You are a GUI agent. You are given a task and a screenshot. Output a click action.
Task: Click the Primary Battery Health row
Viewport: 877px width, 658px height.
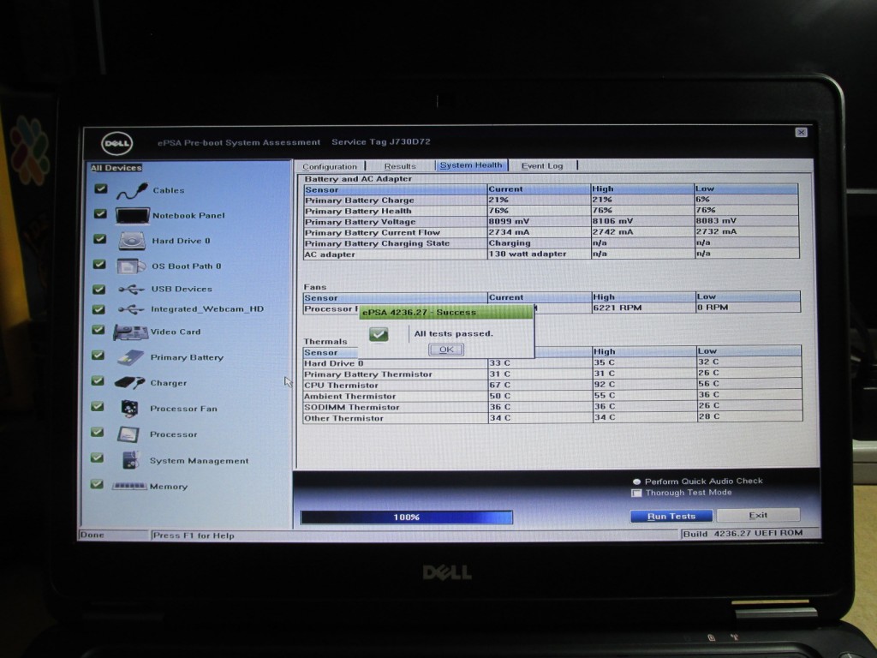(x=551, y=211)
